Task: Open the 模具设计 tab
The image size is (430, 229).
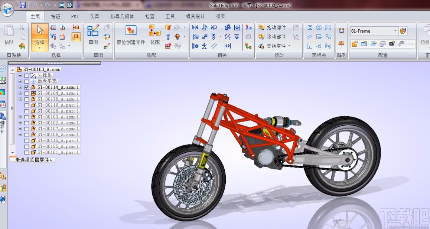Action: [x=195, y=16]
